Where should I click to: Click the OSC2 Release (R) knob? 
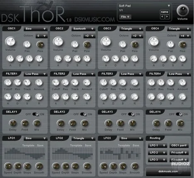point(87,59)
